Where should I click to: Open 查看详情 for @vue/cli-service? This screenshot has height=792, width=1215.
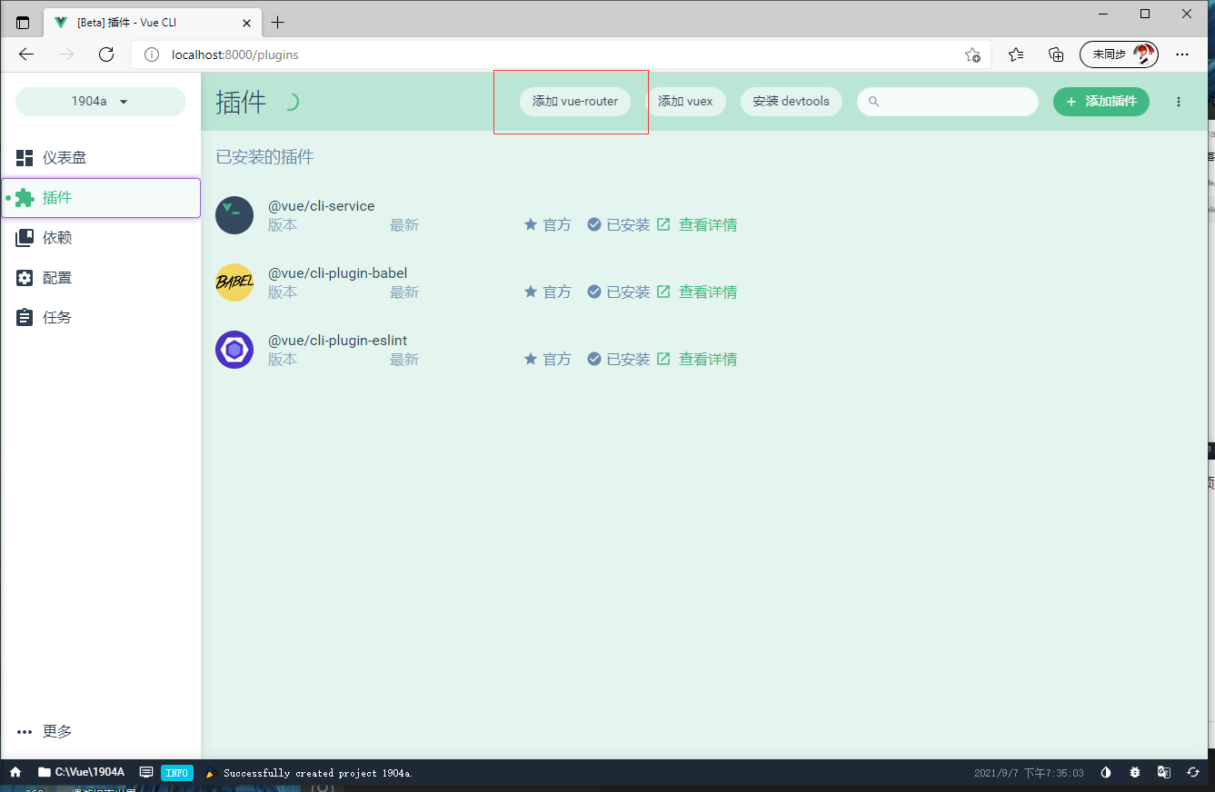tap(697, 225)
